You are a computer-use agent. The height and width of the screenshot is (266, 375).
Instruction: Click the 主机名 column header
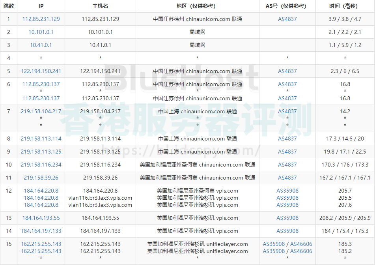coord(100,6)
